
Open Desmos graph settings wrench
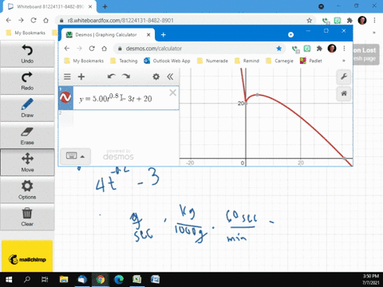pos(344,77)
